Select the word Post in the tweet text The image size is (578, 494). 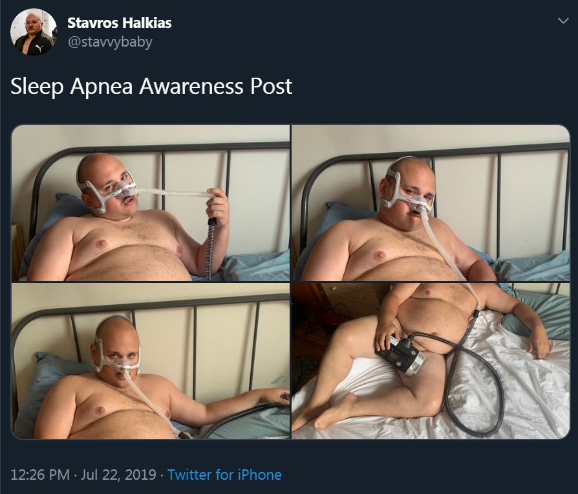tap(272, 86)
